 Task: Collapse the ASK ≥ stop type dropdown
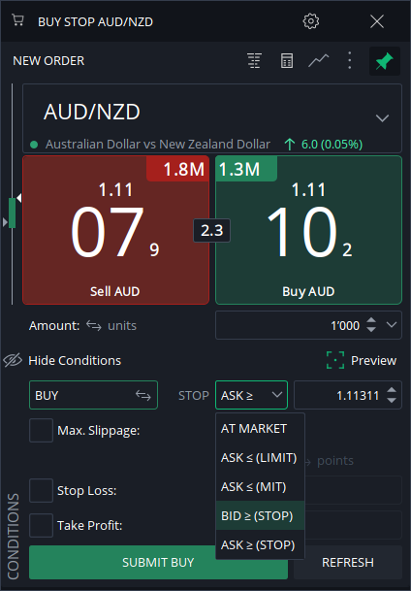(251, 395)
